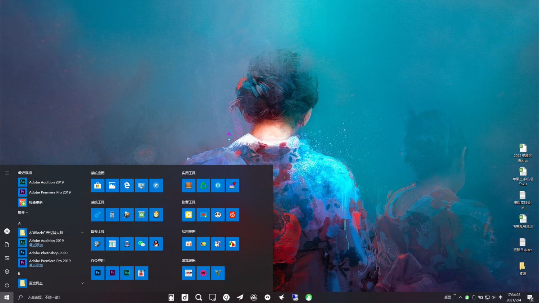Launch the GTA V tile under 游戏娱乐
Image resolution: width=539 pixels, height=303 pixels.
point(218,273)
